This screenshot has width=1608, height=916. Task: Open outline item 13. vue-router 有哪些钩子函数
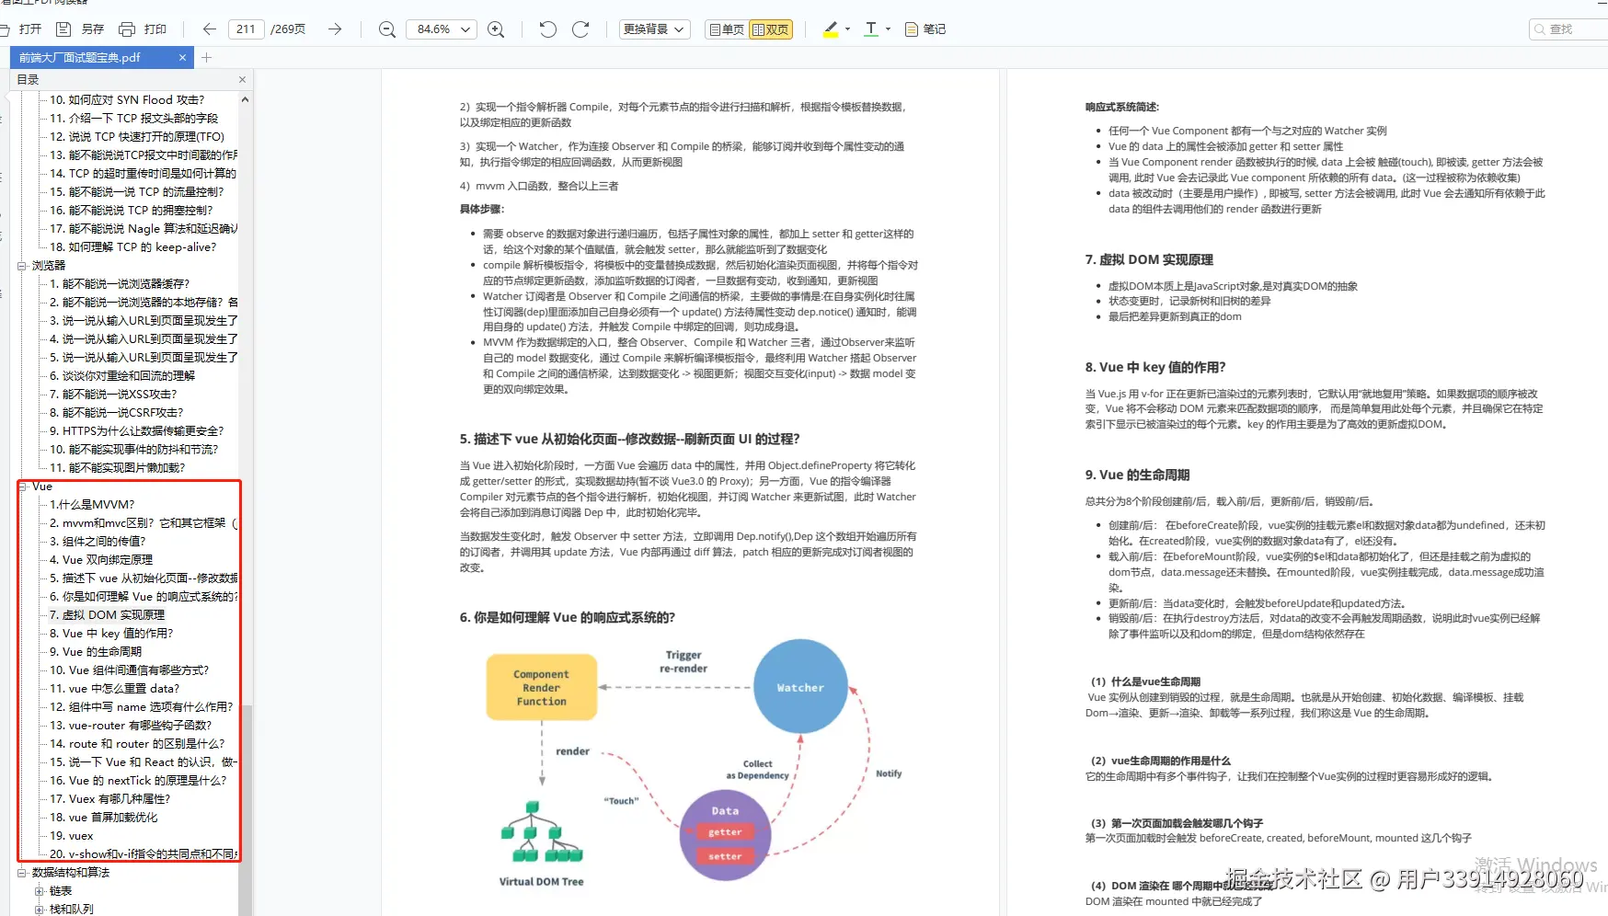pyautogui.click(x=131, y=726)
